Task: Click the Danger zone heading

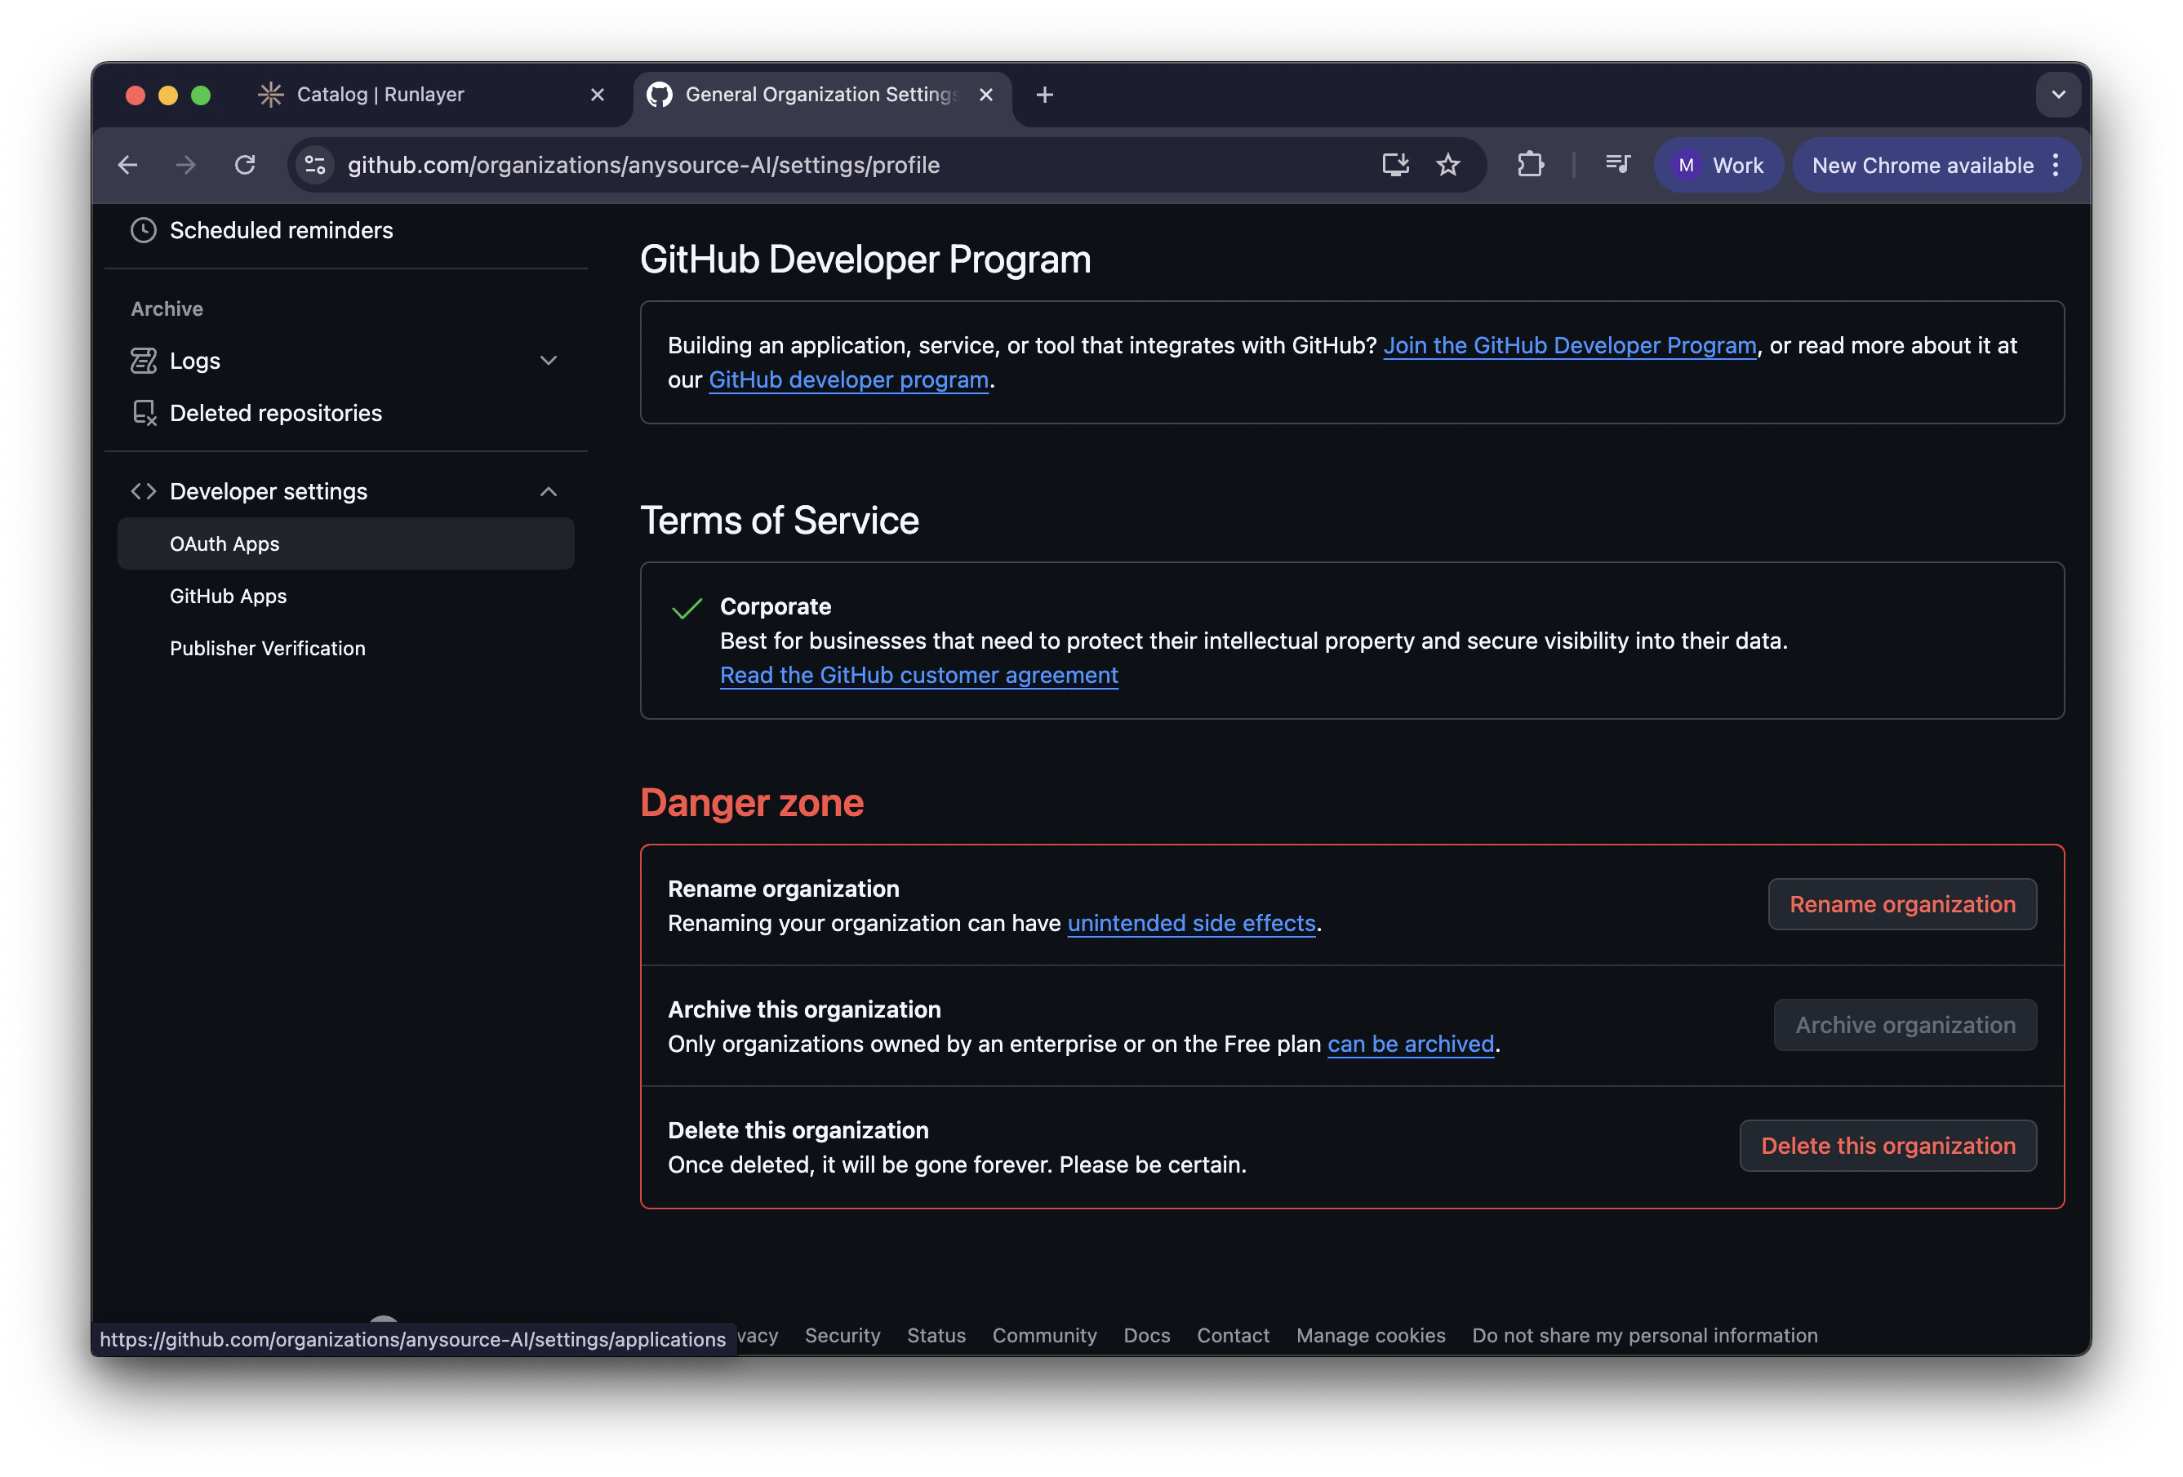Action: [x=751, y=803]
